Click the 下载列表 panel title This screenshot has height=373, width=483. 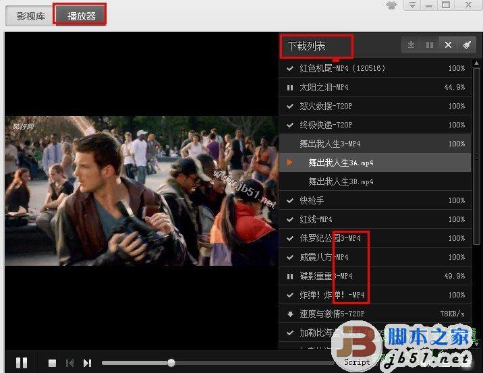tap(307, 46)
